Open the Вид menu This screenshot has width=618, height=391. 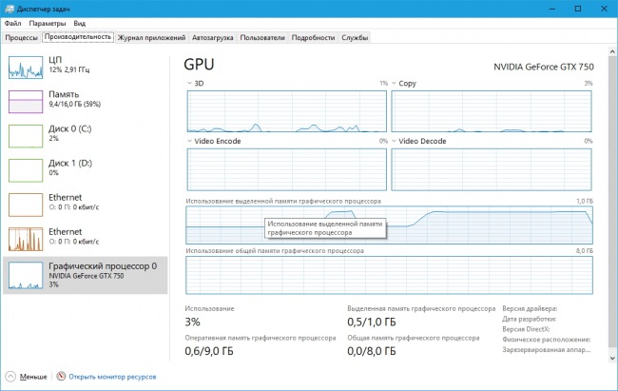coord(79,23)
